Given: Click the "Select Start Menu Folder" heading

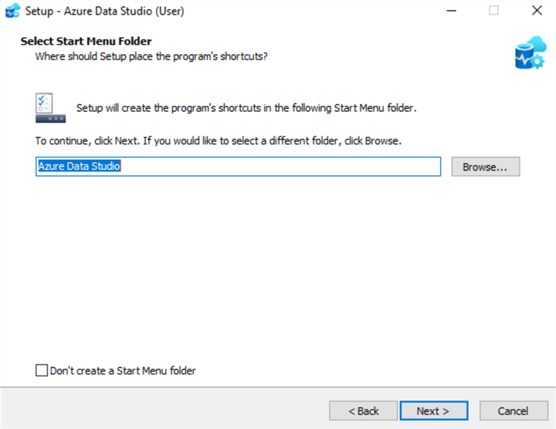Looking at the screenshot, I should pos(86,41).
